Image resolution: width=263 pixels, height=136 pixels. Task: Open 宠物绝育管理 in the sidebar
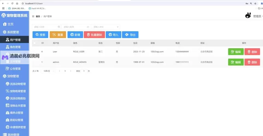[14, 91]
